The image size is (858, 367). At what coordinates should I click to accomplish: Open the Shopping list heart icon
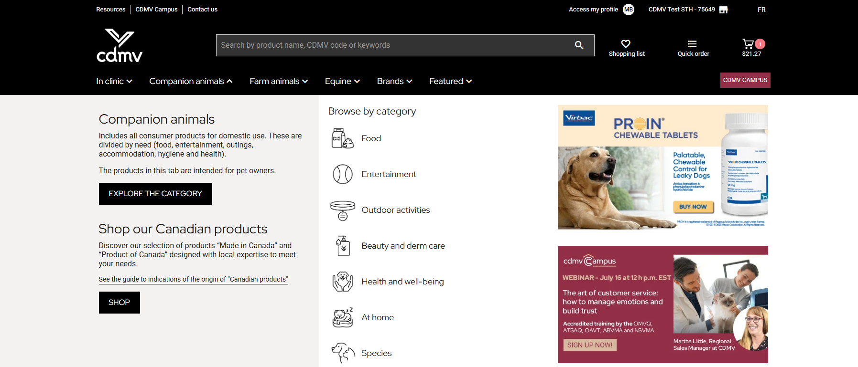click(626, 43)
